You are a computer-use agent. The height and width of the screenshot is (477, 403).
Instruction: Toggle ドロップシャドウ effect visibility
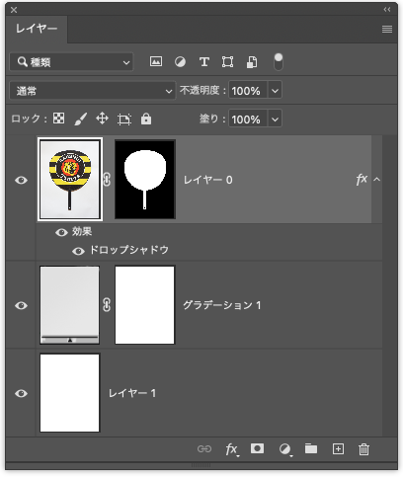point(78,252)
